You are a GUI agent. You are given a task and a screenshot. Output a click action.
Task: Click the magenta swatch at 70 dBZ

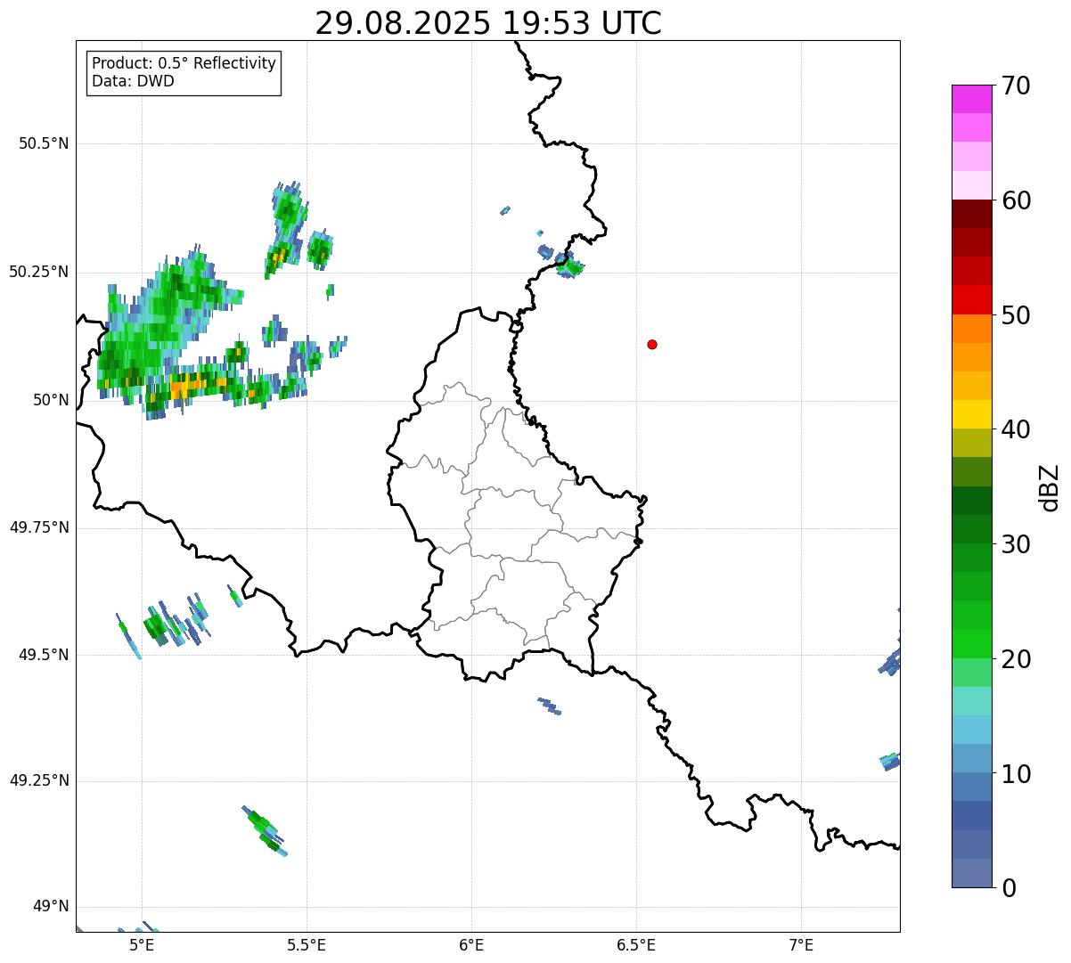(x=971, y=99)
